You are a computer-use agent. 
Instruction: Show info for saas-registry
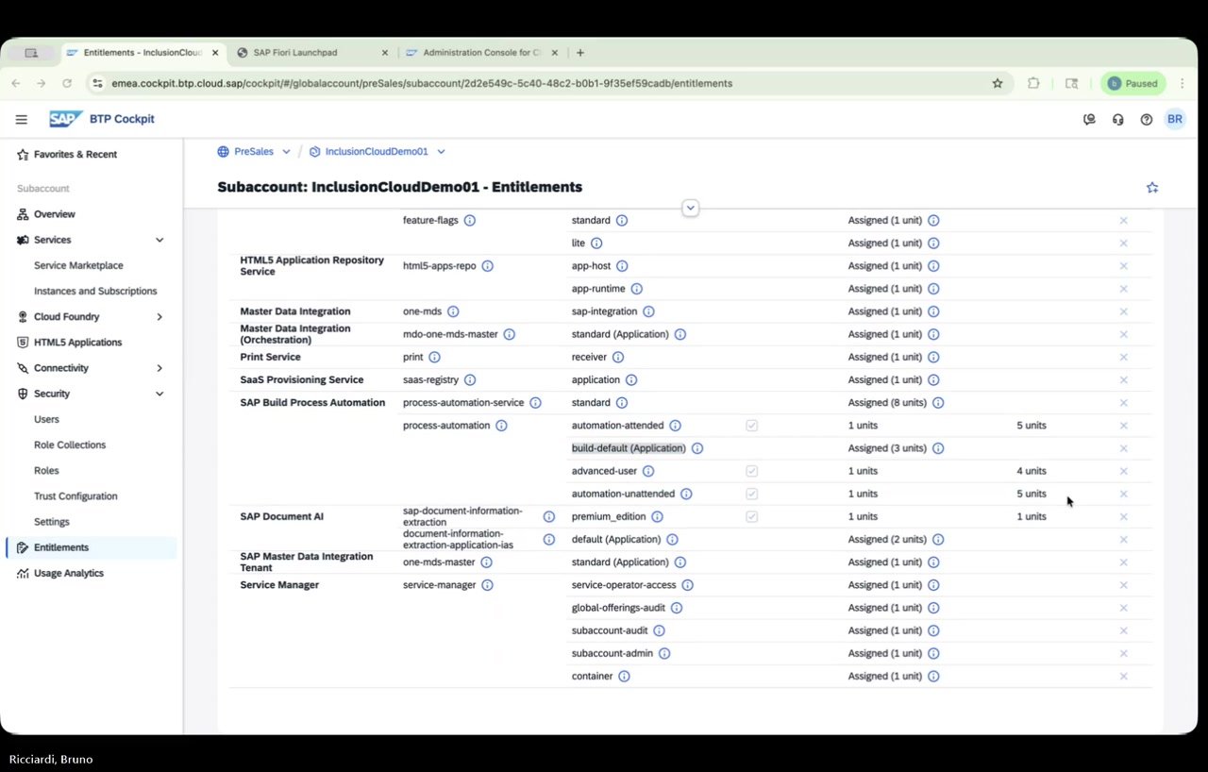coord(469,380)
